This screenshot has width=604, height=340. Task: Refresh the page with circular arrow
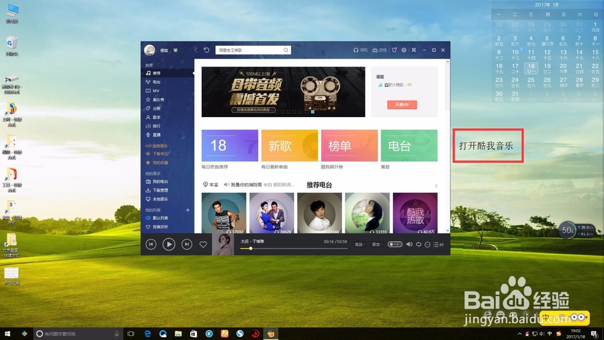[207, 50]
